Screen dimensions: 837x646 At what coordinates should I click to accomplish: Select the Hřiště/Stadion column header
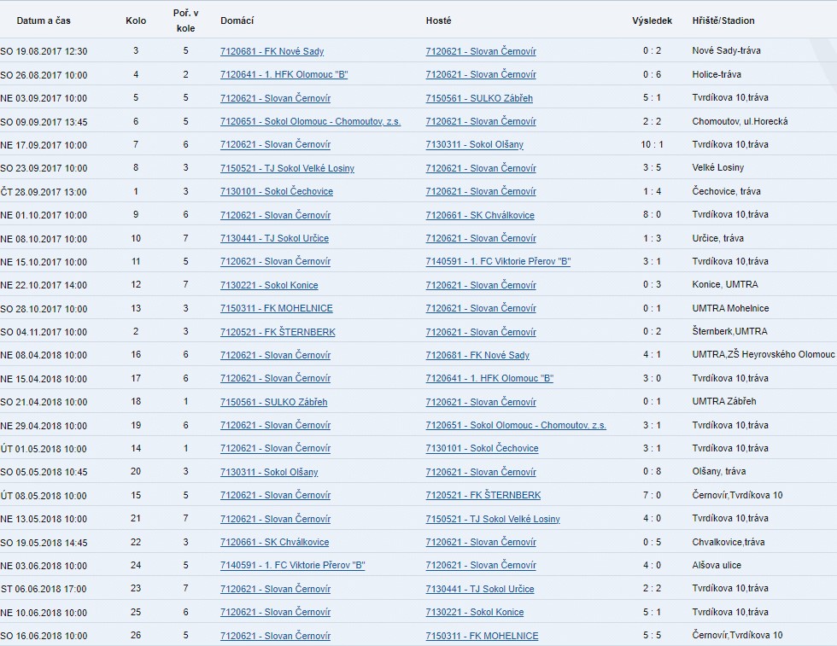pyautogui.click(x=723, y=20)
